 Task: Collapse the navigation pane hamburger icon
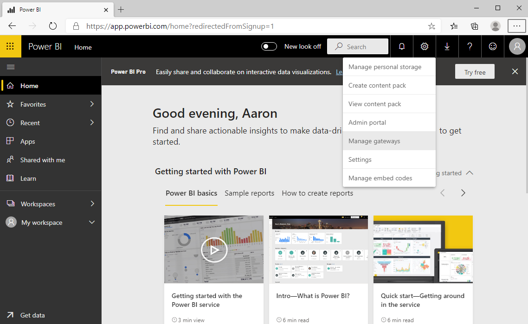point(11,67)
